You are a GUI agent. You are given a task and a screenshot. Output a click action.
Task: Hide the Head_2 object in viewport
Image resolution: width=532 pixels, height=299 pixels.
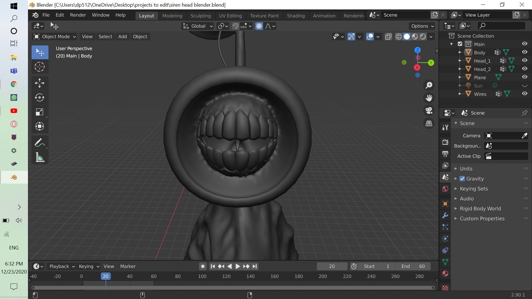tap(525, 69)
